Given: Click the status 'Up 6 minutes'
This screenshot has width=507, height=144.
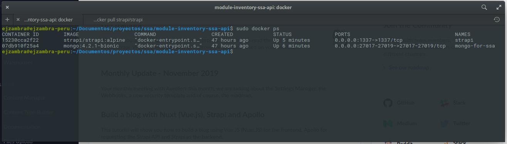Looking at the screenshot, I should (x=292, y=46).
